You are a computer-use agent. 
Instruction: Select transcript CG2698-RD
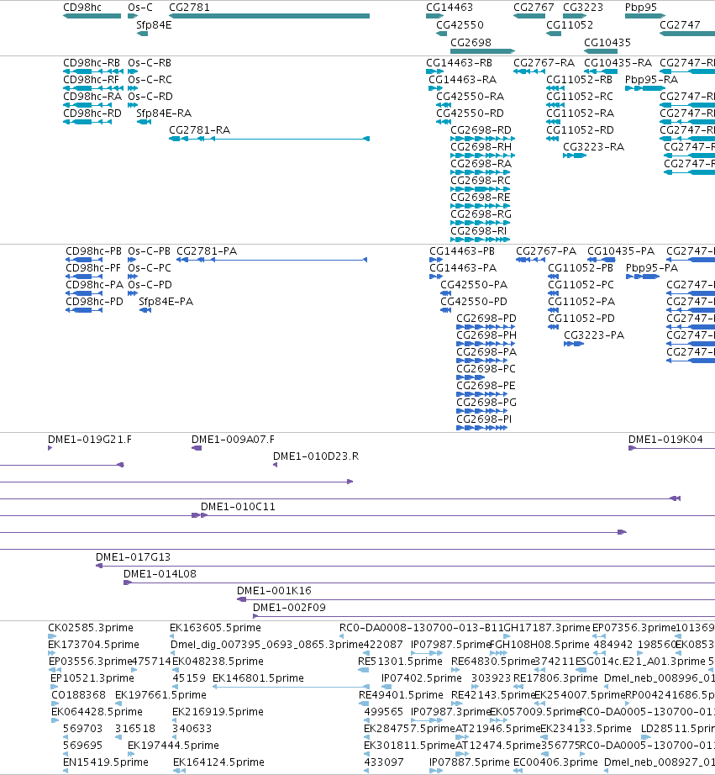tap(483, 139)
